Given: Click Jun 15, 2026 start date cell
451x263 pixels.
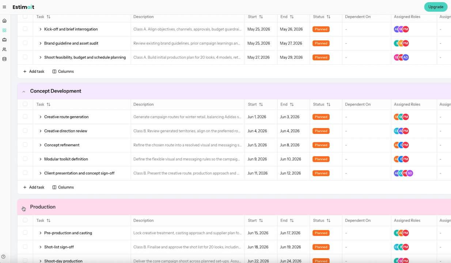Looking at the screenshot, I should [261, 233].
